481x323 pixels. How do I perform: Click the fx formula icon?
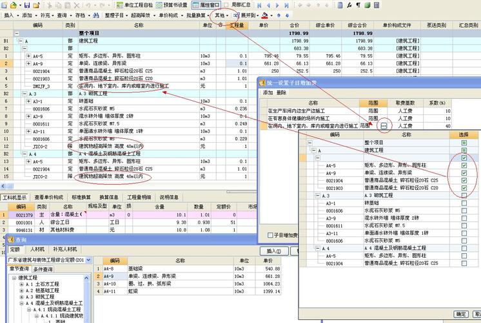[349, 5]
